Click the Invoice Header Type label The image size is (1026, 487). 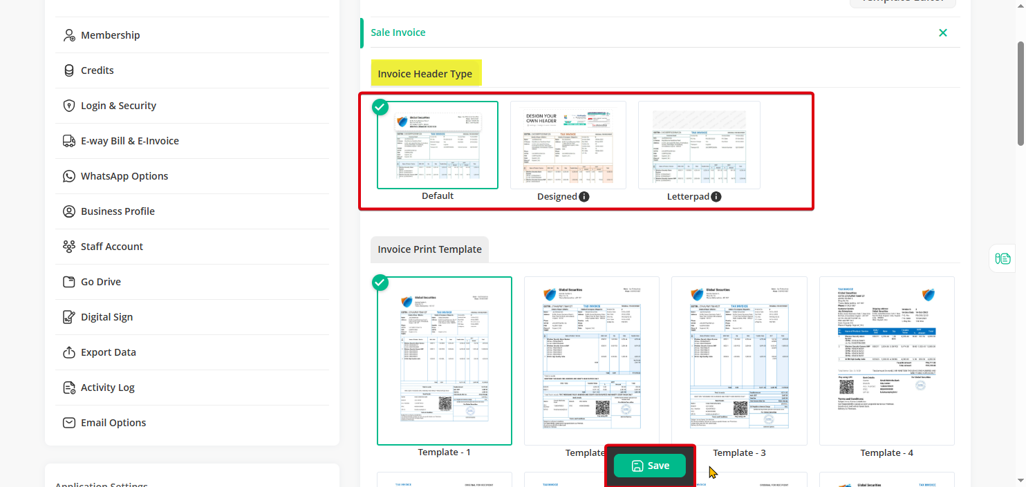[425, 74]
